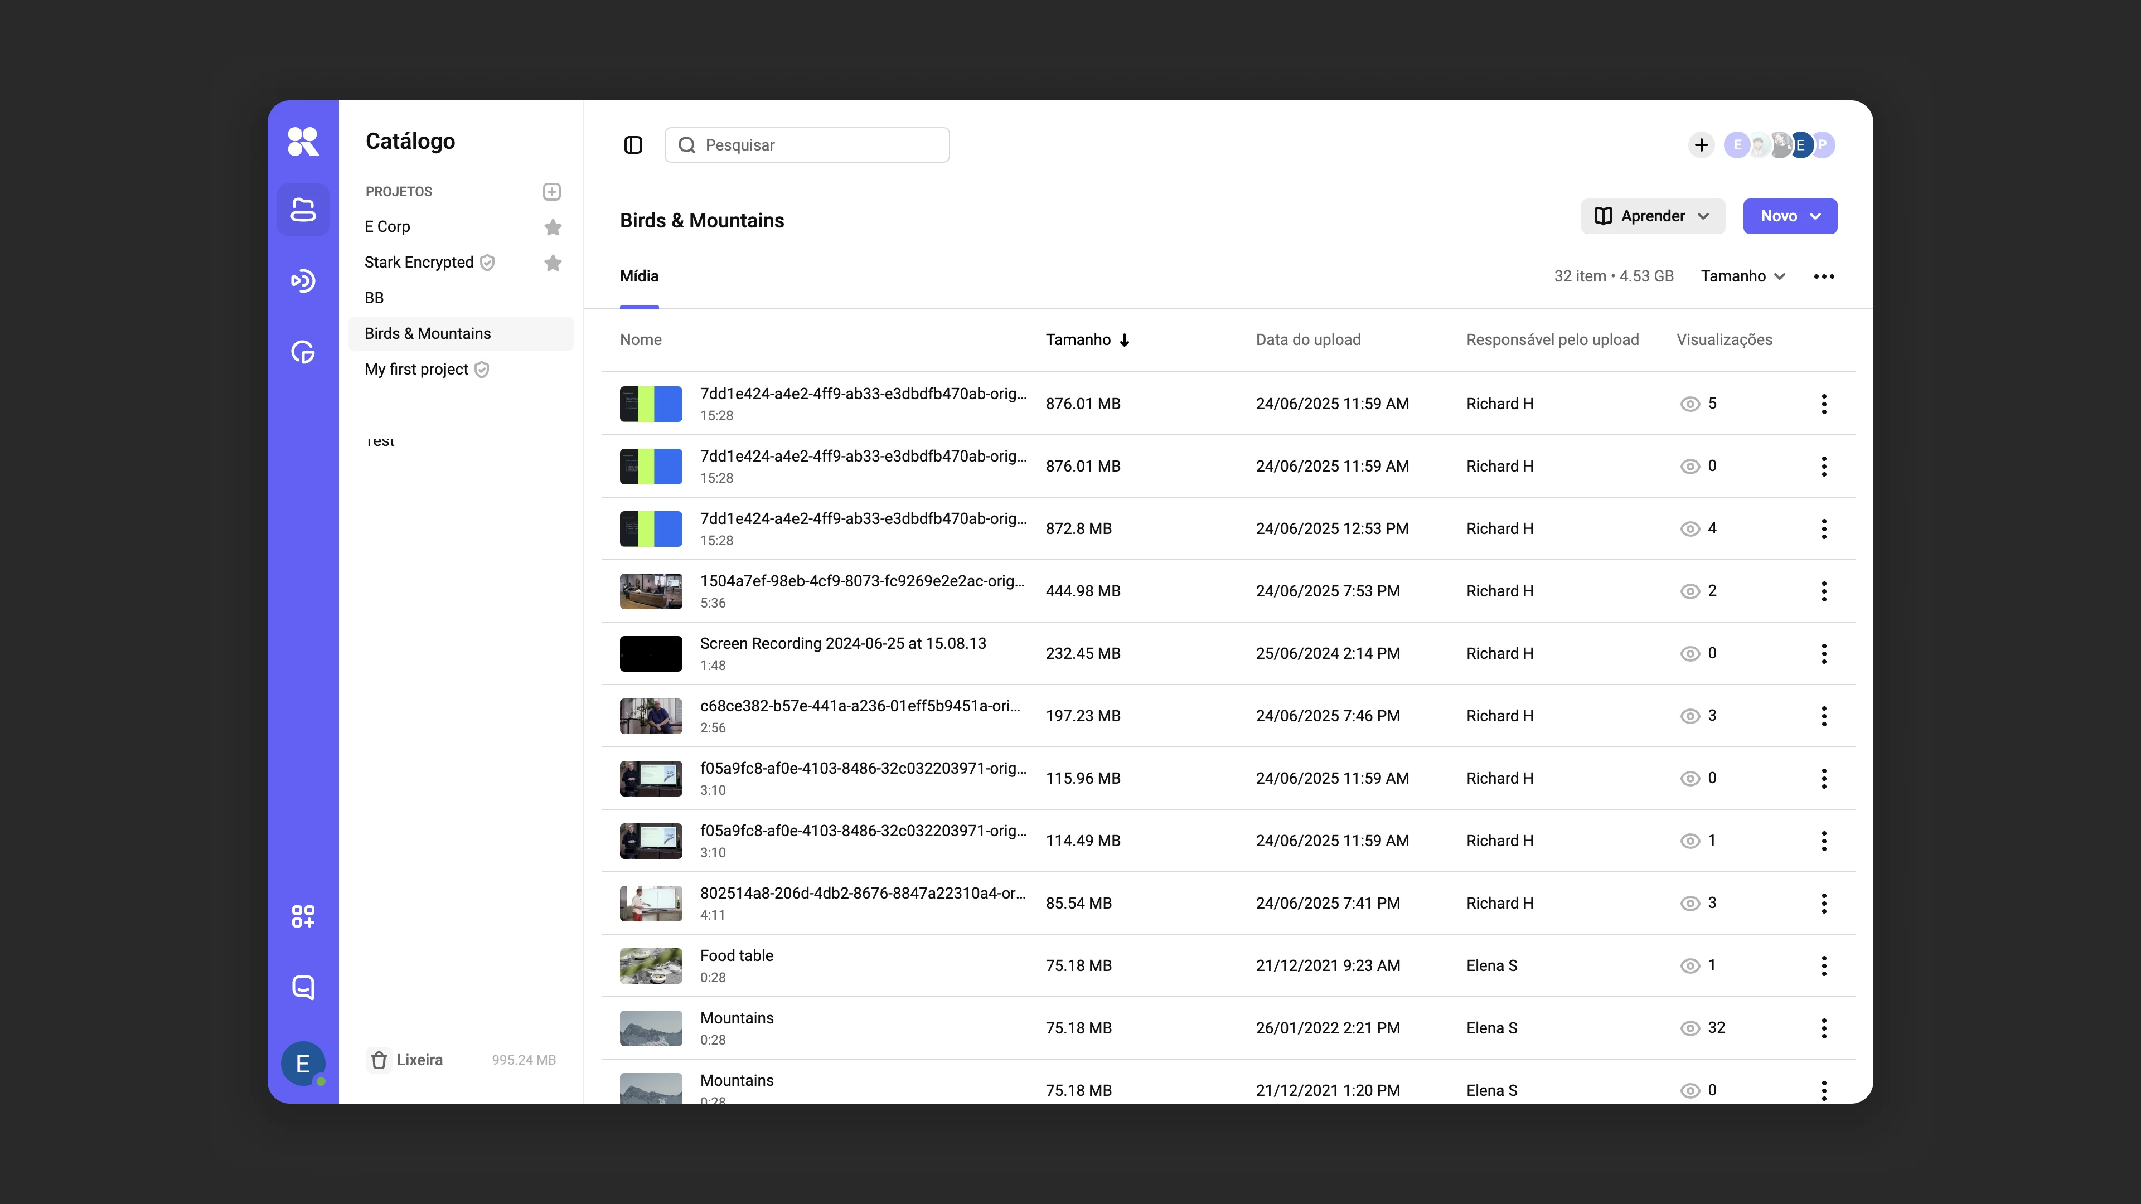
Task: Open more options for Food table row
Action: coord(1824,965)
